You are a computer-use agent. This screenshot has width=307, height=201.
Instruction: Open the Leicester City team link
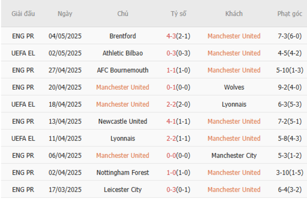point(122,190)
